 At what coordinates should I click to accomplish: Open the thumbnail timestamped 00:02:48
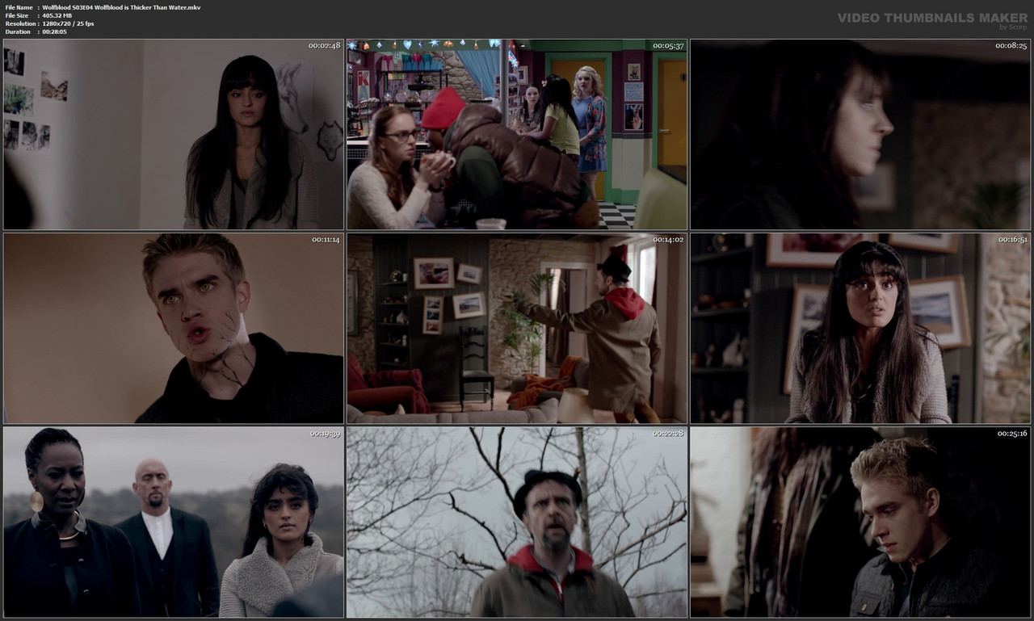point(174,135)
